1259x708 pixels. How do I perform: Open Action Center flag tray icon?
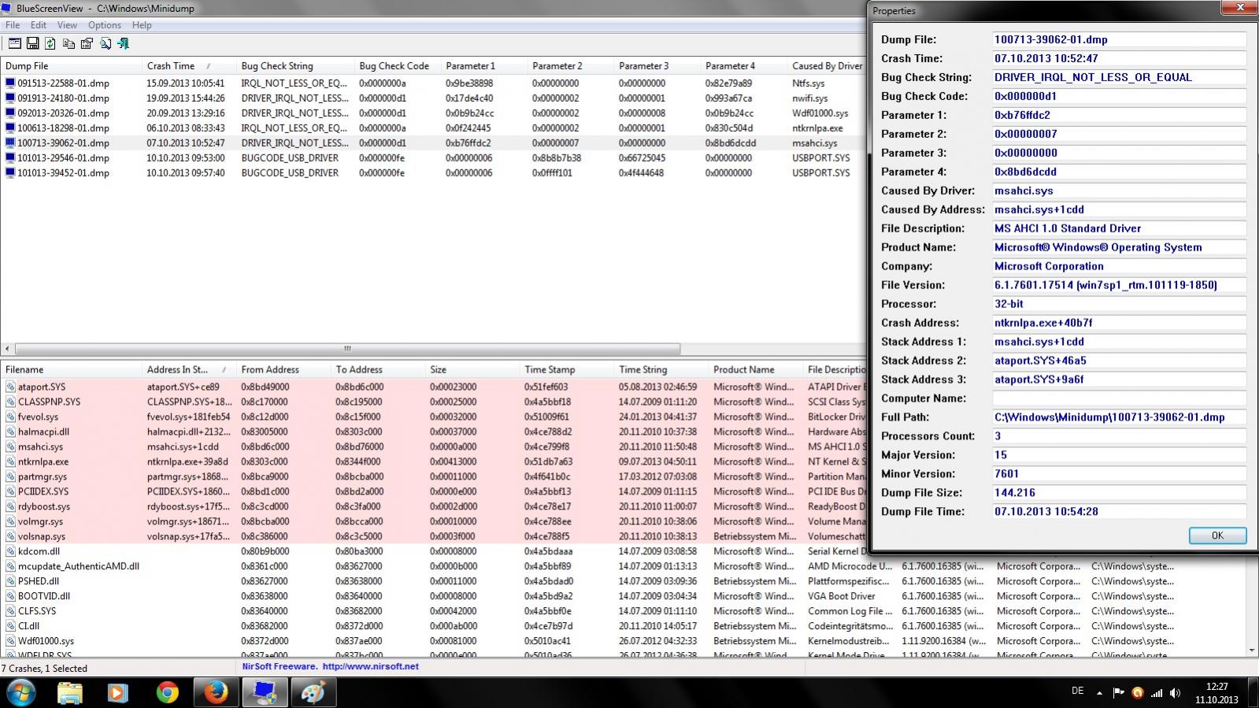click(x=1118, y=693)
